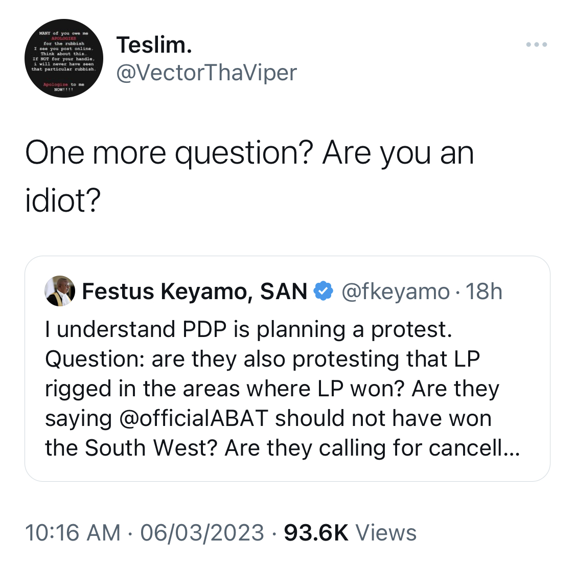Image resolution: width=575 pixels, height=563 pixels.
Task: Click the word "idiot?" in the tweet
Action: 63,200
